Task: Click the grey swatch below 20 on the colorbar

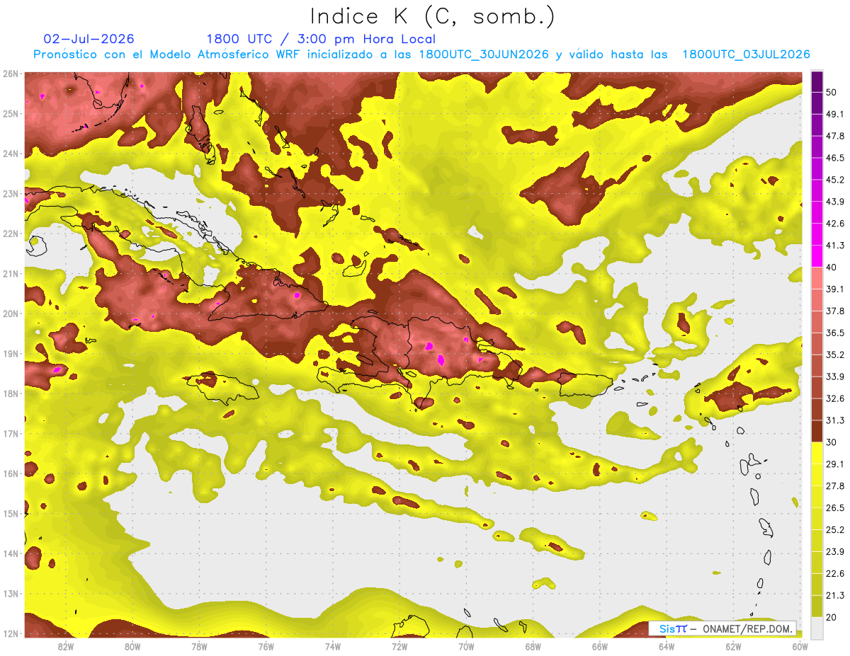Action: 817,628
